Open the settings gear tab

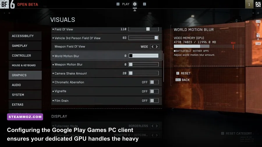pyautogui.click(x=135, y=4)
